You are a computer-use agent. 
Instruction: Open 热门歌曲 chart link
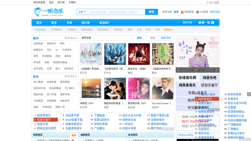coord(38,82)
